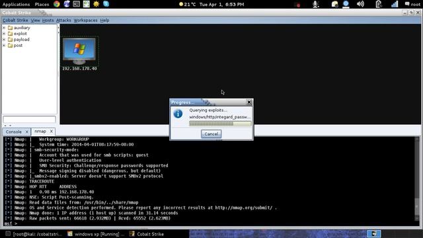Viewport: 423px width, 238px height.
Task: Cancel the exploit query progress
Action: 211,134
